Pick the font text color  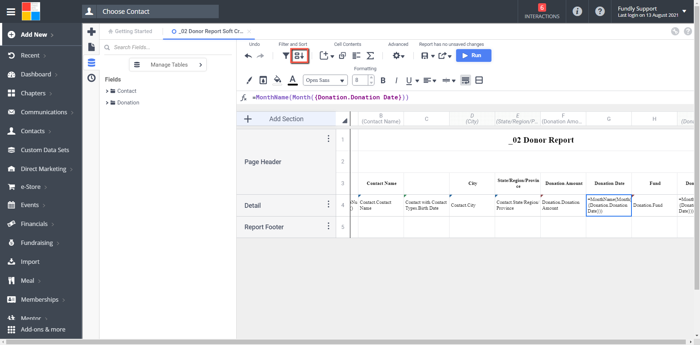(292, 80)
